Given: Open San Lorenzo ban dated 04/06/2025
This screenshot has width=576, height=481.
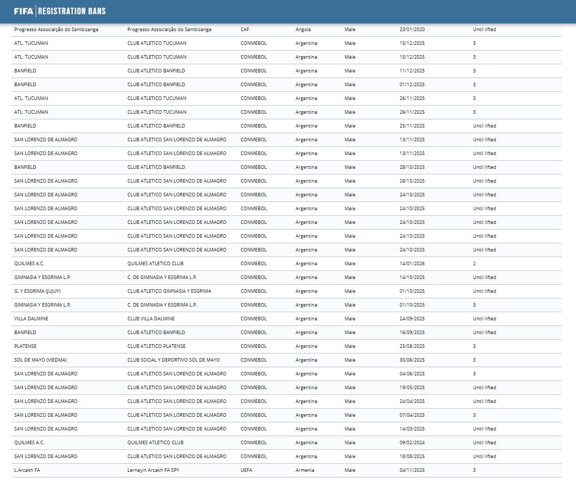Looking at the screenshot, I should point(412,374).
